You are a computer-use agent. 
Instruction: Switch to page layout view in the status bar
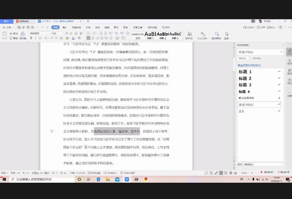tap(221, 173)
